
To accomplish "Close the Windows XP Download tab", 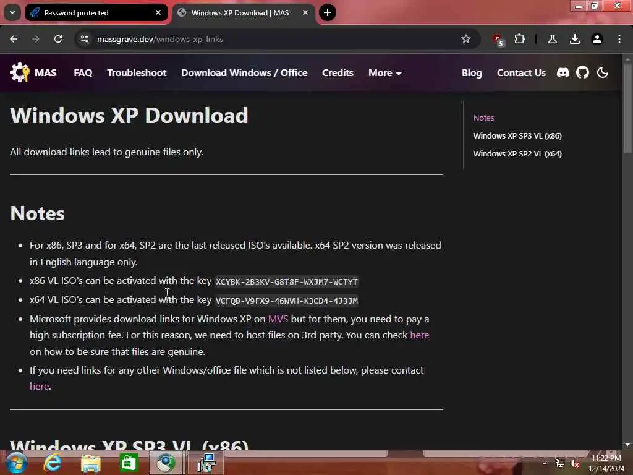I will pos(305,12).
